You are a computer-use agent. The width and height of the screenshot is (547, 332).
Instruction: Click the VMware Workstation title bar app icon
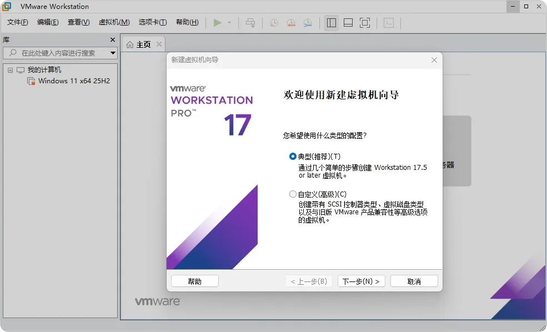point(7,6)
